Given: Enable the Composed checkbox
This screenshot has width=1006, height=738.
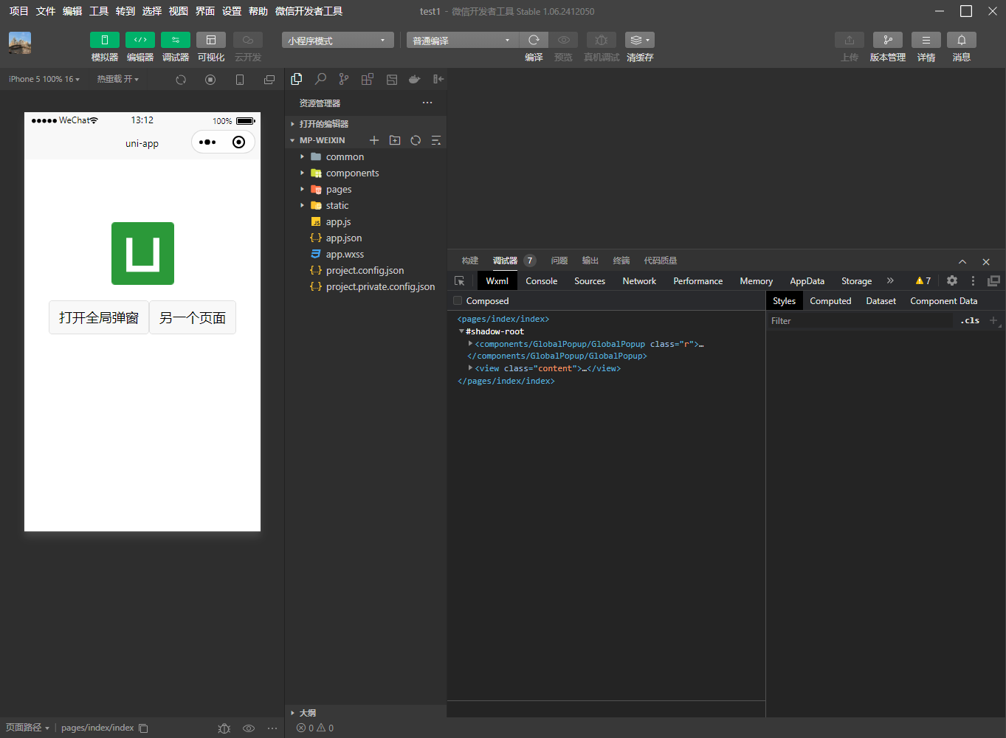Looking at the screenshot, I should 458,301.
